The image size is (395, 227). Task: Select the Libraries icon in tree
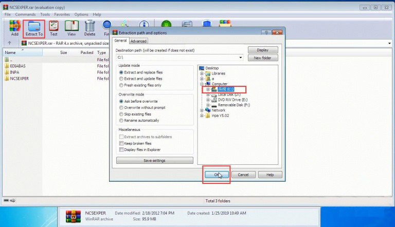208,73
